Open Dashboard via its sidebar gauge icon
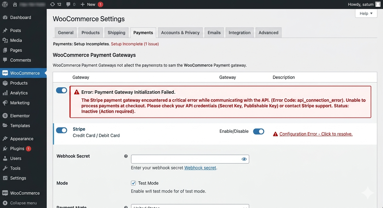 pyautogui.click(x=5, y=17)
